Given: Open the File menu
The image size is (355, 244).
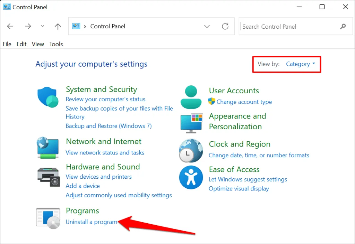Looking at the screenshot, I should [x=7, y=44].
